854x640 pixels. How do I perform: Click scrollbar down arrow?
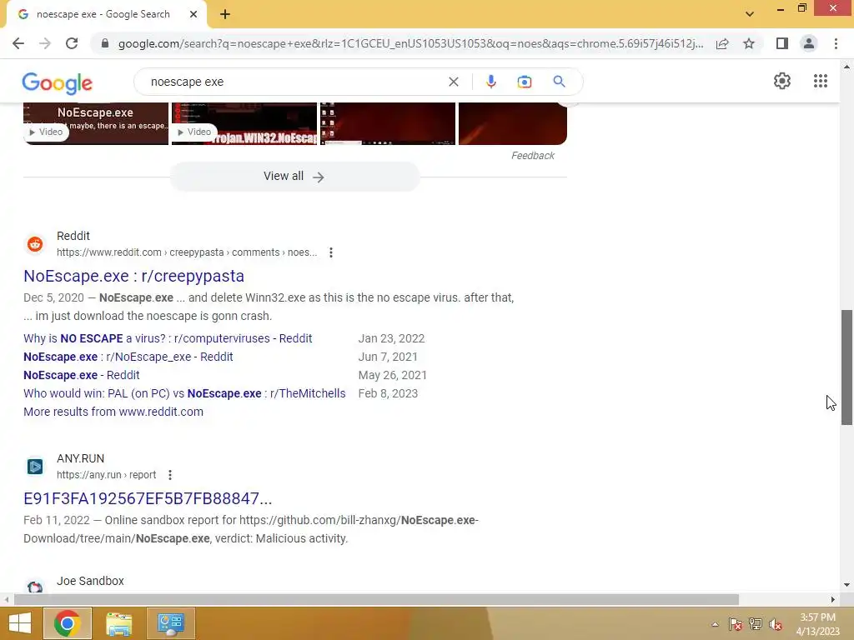pyautogui.click(x=846, y=585)
